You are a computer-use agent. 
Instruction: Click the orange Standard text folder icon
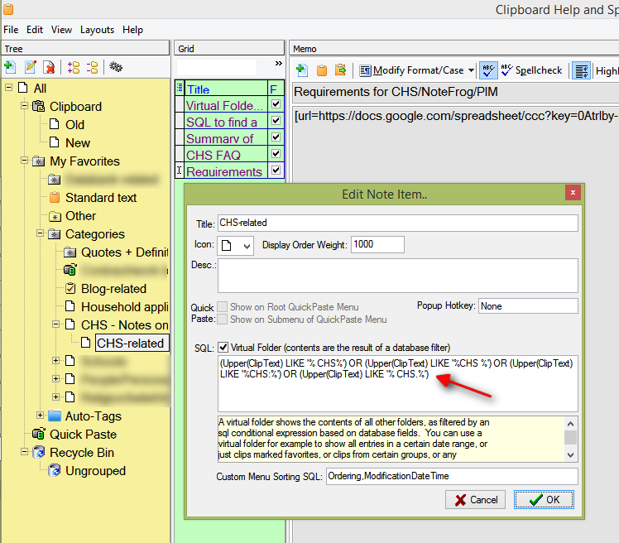coord(55,198)
